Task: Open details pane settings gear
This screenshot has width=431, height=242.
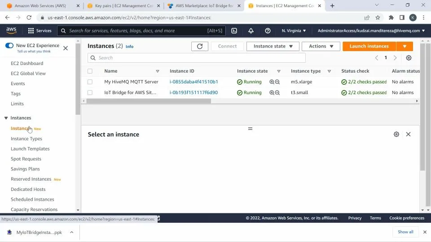Action: tap(396, 134)
